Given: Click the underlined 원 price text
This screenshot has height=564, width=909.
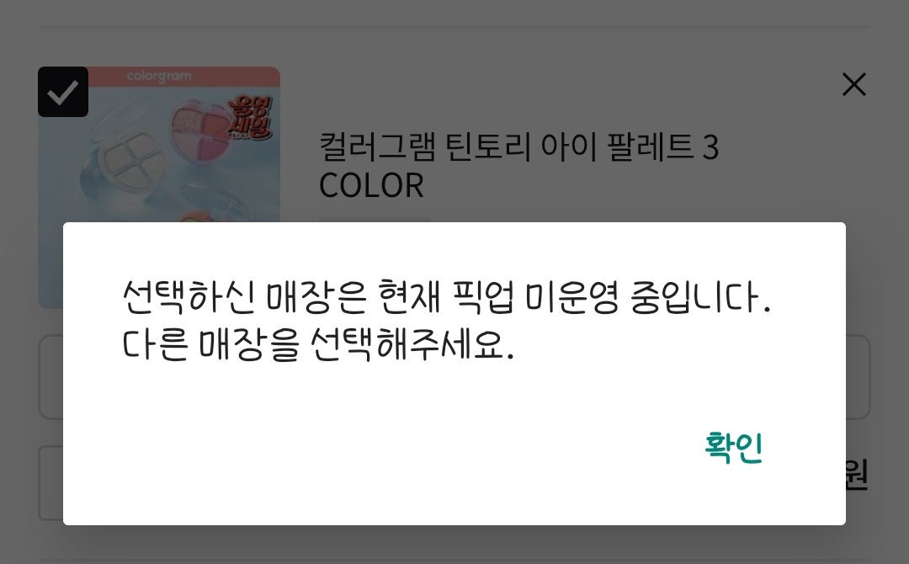Looking at the screenshot, I should [x=857, y=474].
